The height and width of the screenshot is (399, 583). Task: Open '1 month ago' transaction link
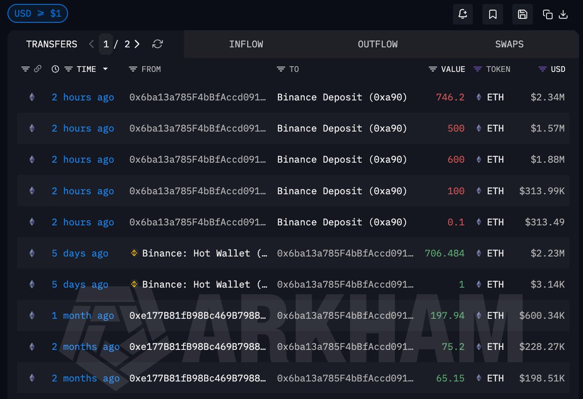click(83, 316)
